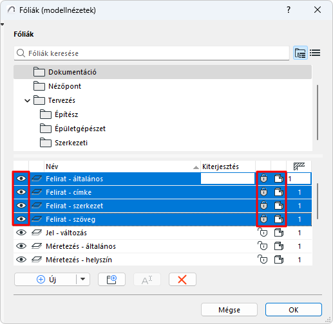Click lock icon of Felirat - szerkezet
Image resolution: width=333 pixels, height=324 pixels.
click(263, 206)
